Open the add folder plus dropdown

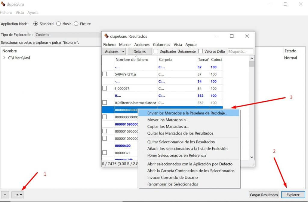click(17, 195)
